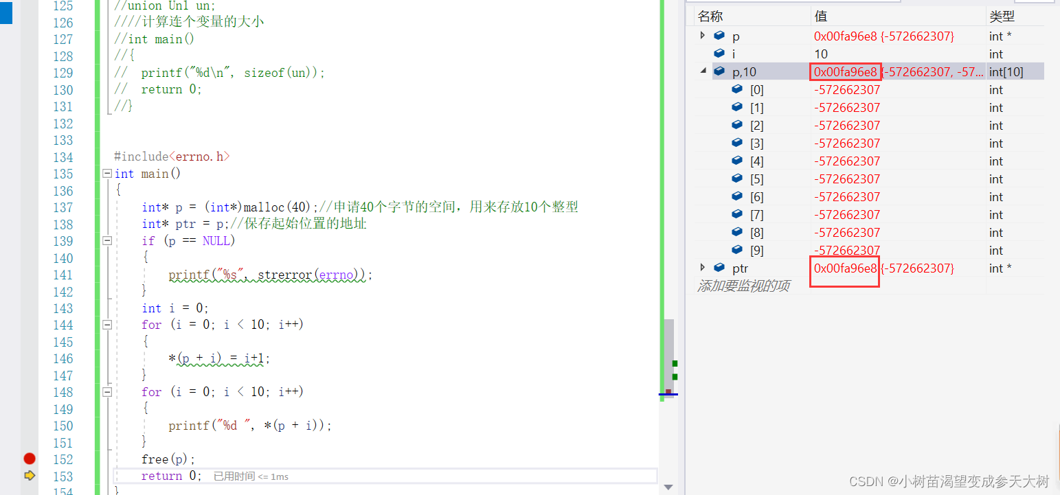This screenshot has width=1060, height=495.
Task: Collapse the main function code block
Action: [x=107, y=174]
